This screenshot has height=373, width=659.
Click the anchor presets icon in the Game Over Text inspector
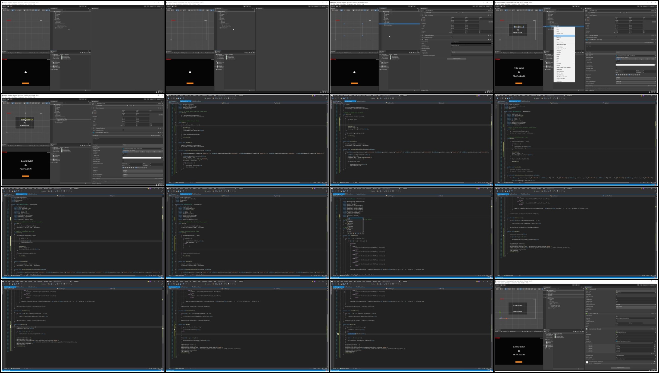tap(95, 113)
